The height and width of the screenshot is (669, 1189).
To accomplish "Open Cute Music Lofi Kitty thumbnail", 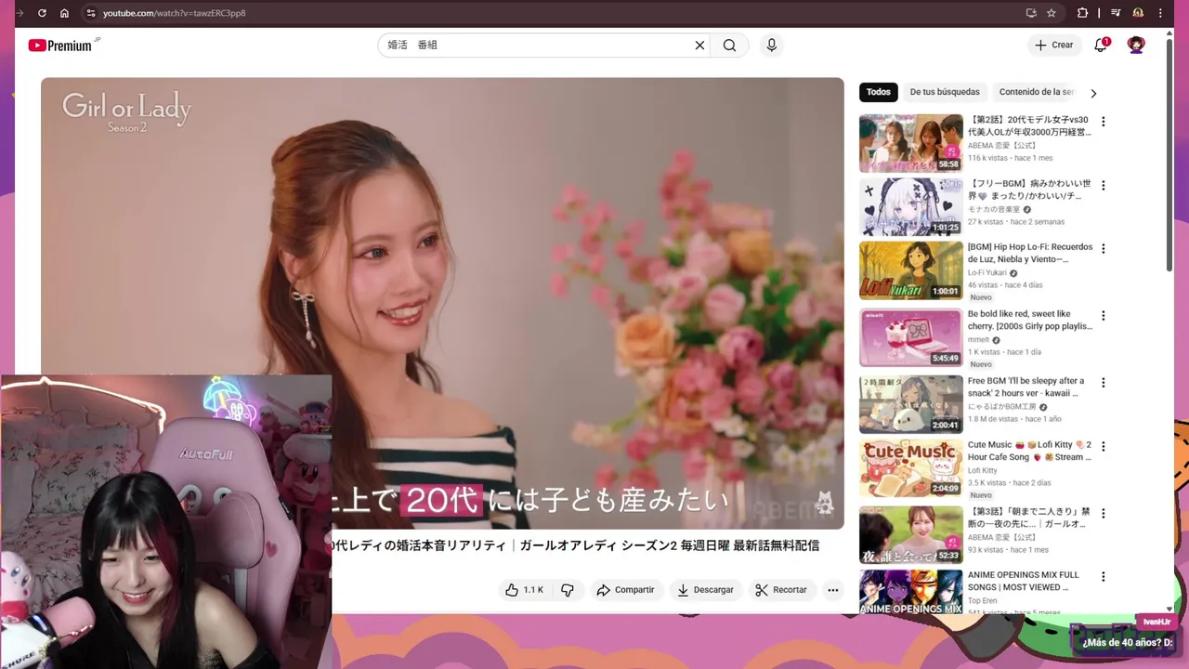I will [911, 468].
